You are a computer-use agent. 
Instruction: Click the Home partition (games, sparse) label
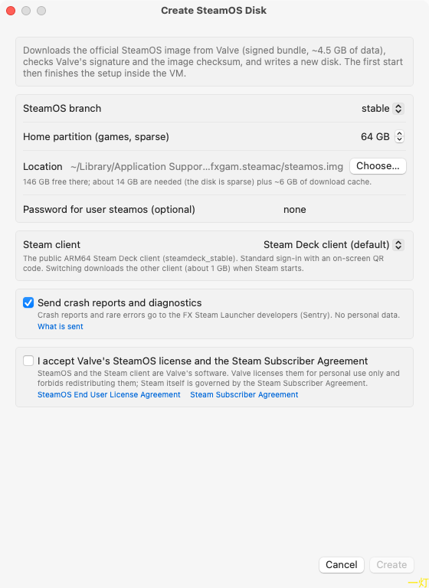tap(96, 136)
